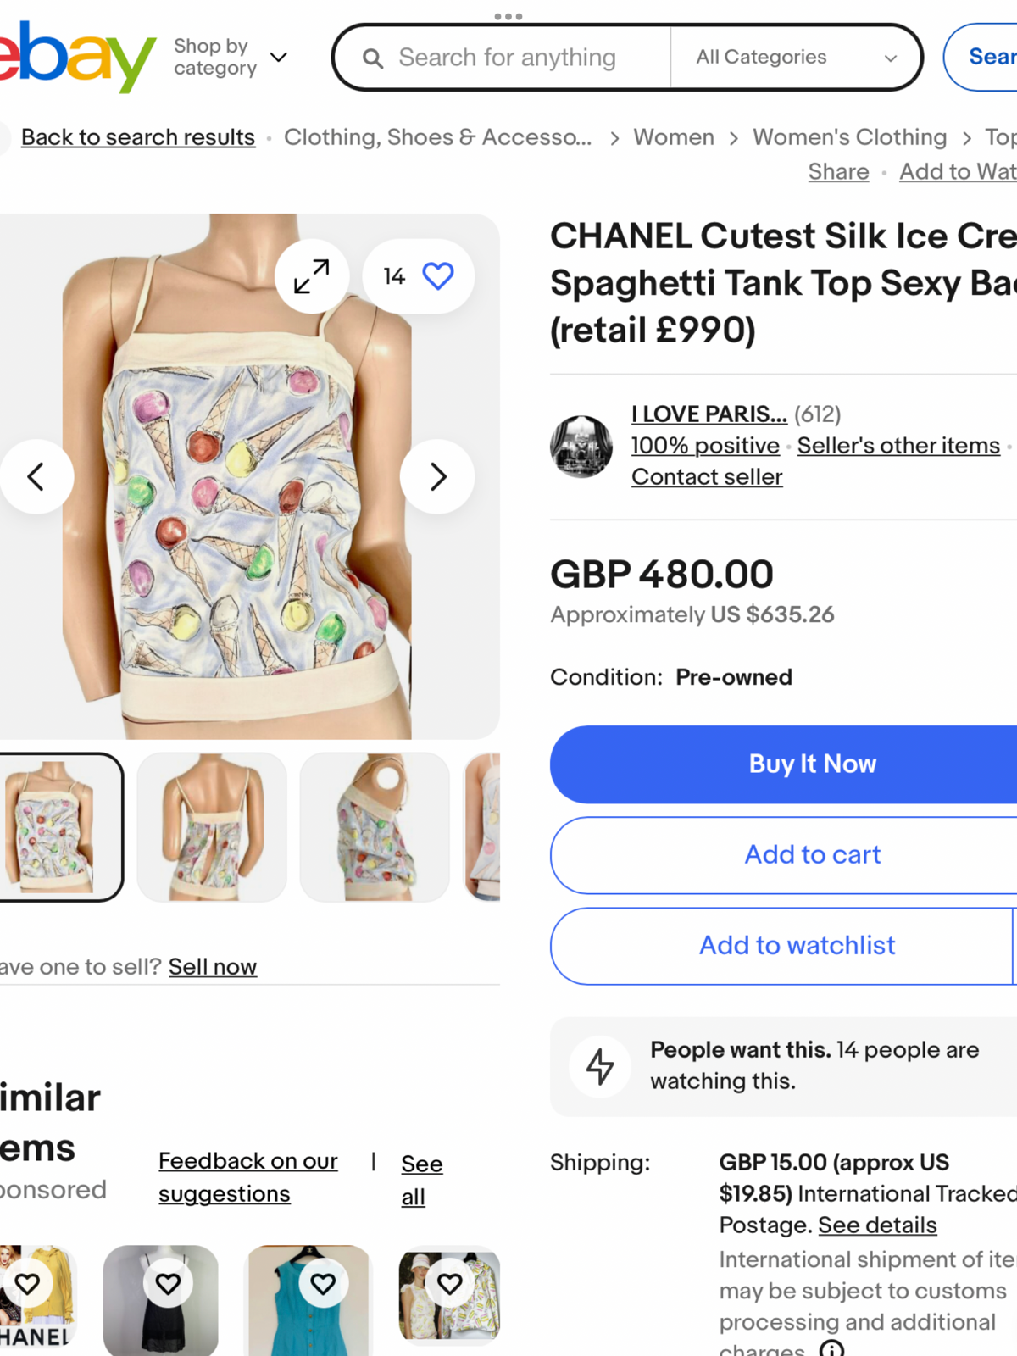1017x1356 pixels.
Task: Open the Shop by category dropdown
Action: pos(231,57)
